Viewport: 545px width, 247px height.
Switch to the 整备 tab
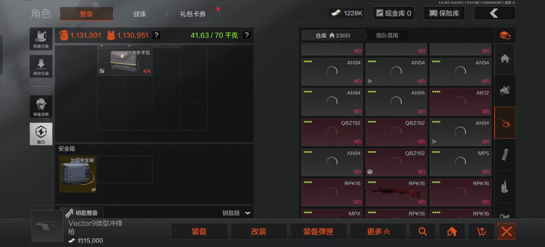point(87,14)
